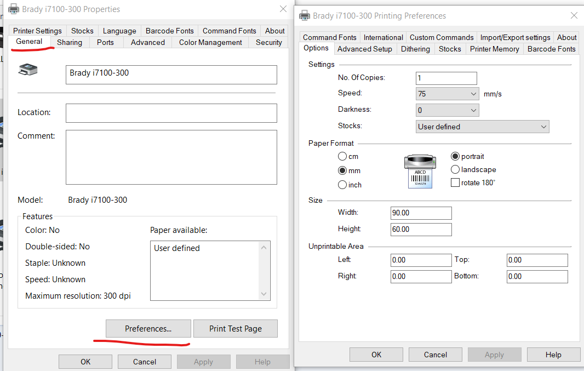The height and width of the screenshot is (371, 584).
Task: Click the Print Test Page button
Action: pyautogui.click(x=236, y=329)
